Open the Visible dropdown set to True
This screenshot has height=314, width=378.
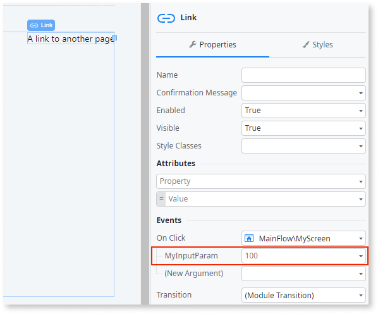[303, 128]
